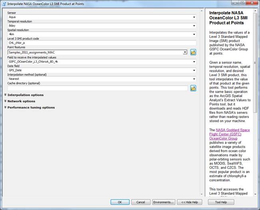
Task: Expand the Network options section
Action: click(x=20, y=101)
